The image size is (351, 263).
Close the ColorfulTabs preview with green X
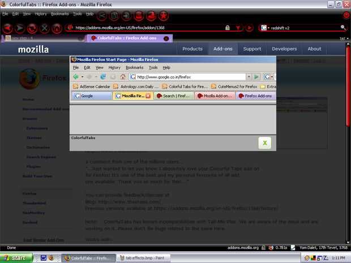265,143
